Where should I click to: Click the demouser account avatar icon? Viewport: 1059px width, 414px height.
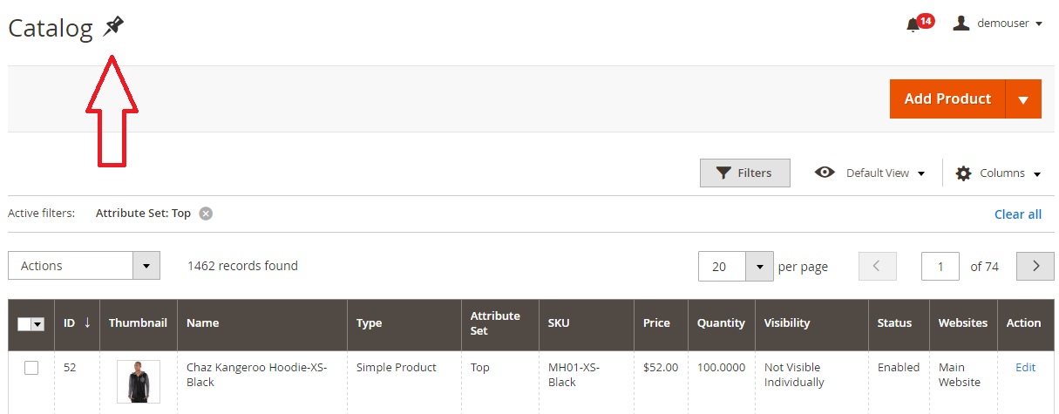[x=961, y=23]
